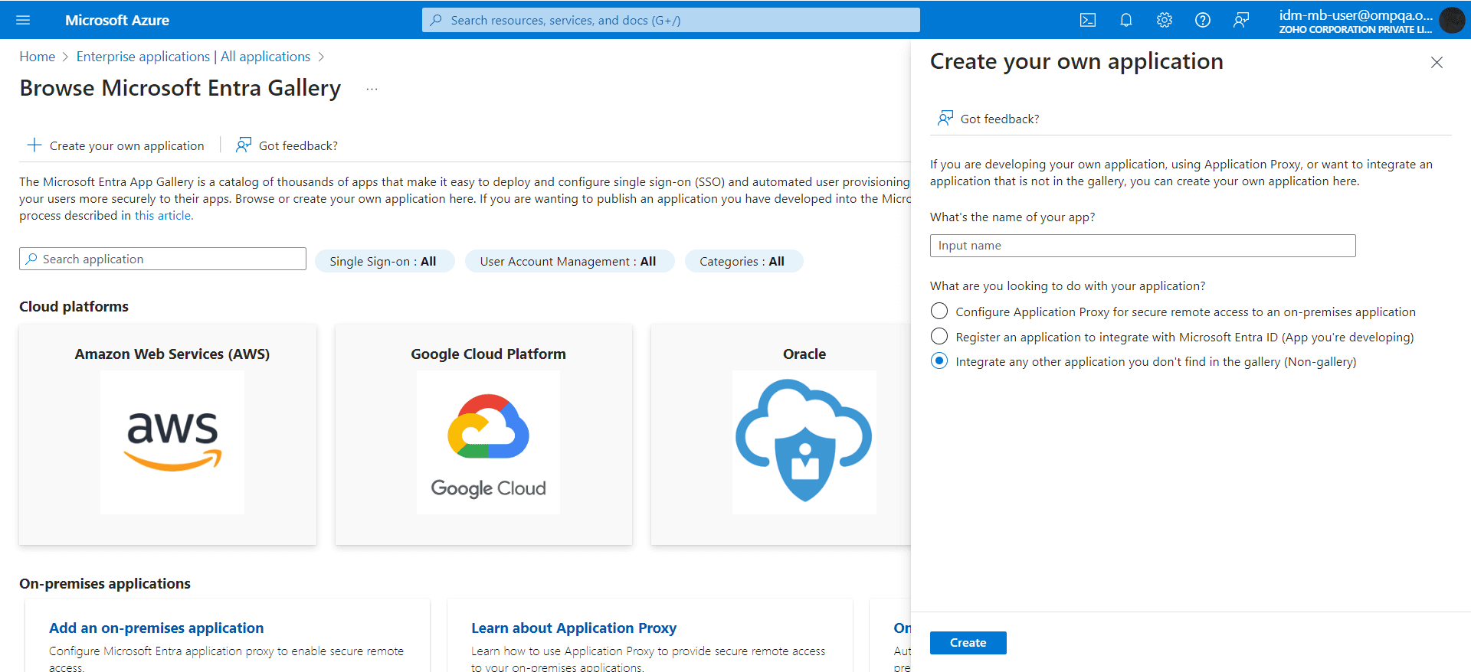Open portal settings gear
Viewport: 1471px width, 672px height.
pyautogui.click(x=1164, y=20)
